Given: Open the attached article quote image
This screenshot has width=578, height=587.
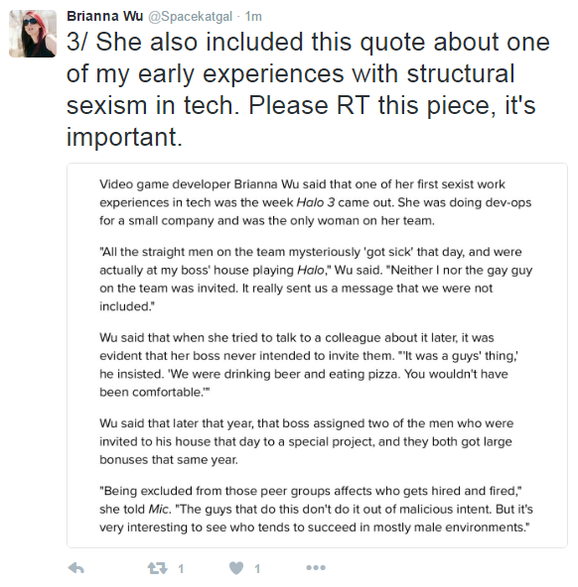Looking at the screenshot, I should (x=317, y=355).
